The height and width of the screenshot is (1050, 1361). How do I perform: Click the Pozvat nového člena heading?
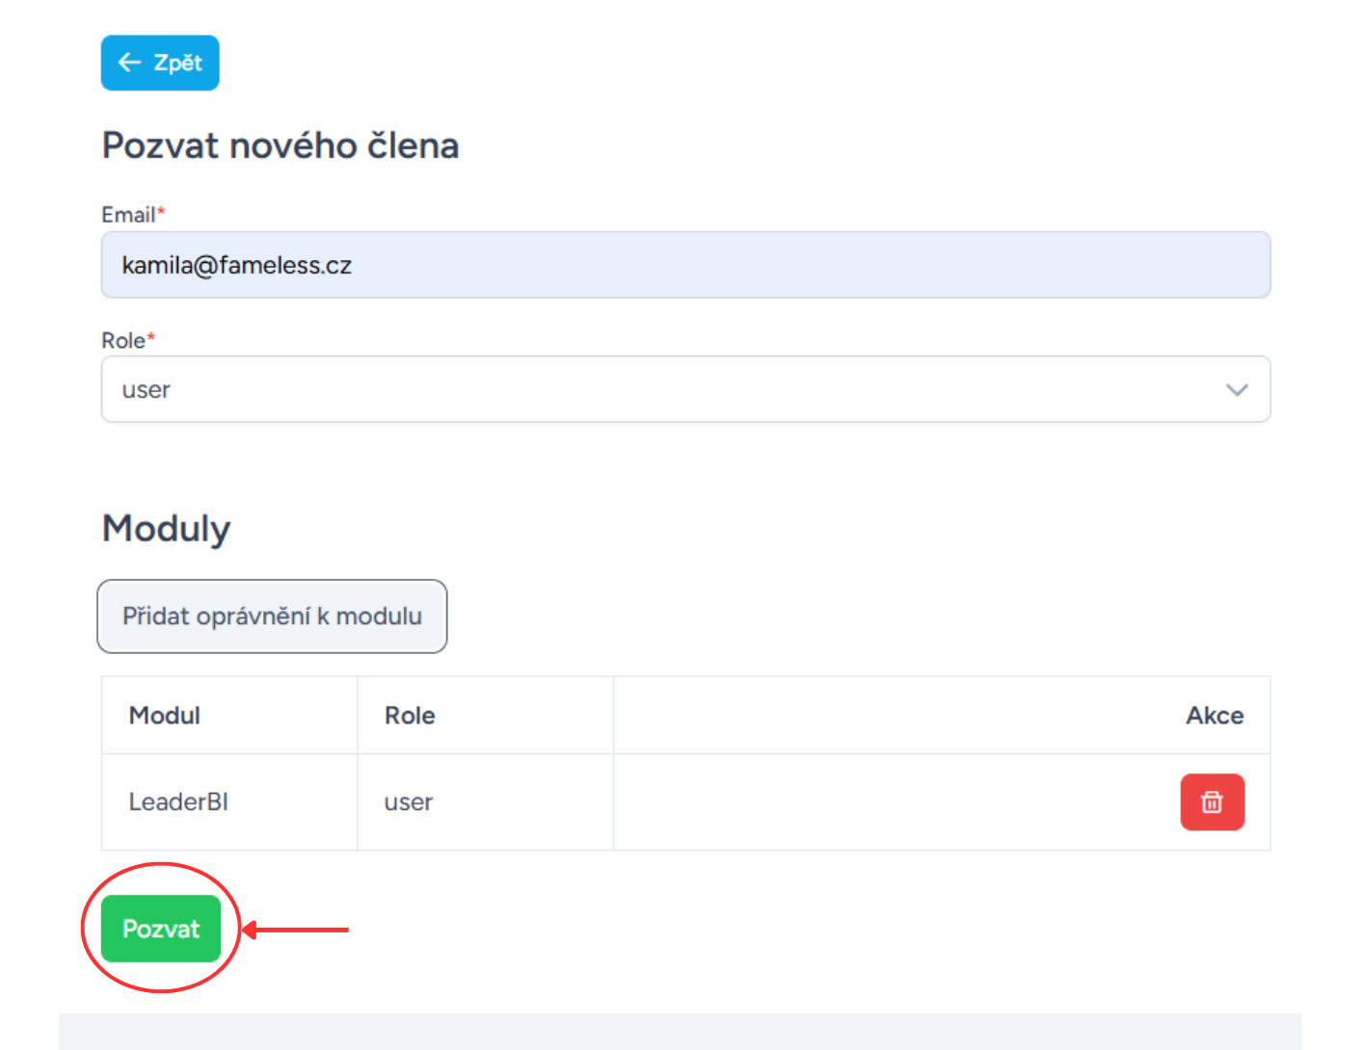click(280, 145)
